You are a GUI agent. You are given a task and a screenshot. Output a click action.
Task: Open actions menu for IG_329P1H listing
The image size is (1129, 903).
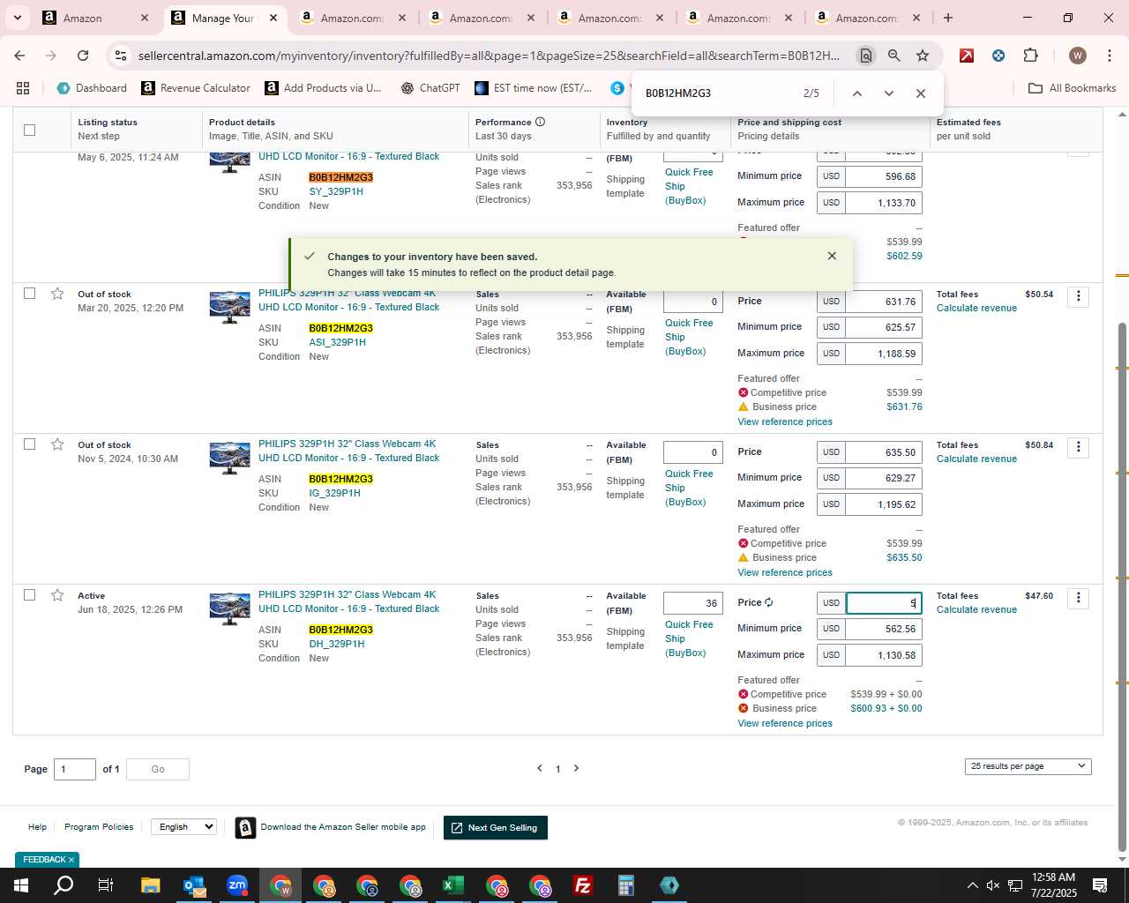[1078, 447]
